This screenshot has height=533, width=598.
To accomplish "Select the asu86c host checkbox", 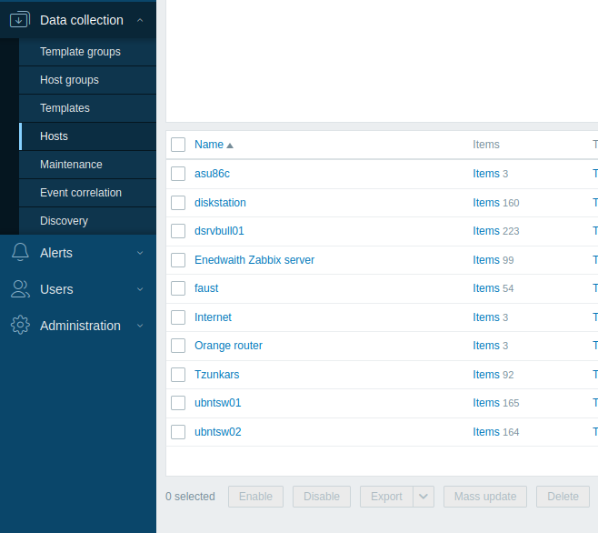I will [178, 174].
